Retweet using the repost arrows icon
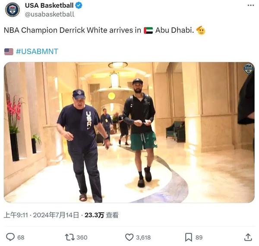The height and width of the screenshot is (246, 259). pyautogui.click(x=69, y=237)
